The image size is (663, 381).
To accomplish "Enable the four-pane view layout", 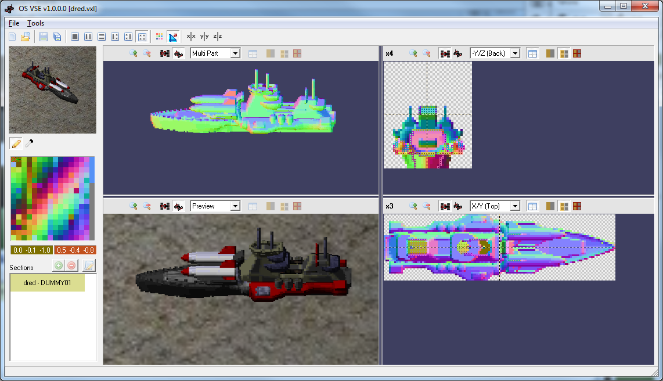I will click(x=142, y=36).
